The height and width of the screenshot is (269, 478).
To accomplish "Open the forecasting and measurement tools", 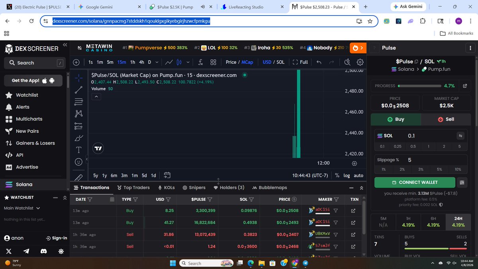I will [x=78, y=126].
